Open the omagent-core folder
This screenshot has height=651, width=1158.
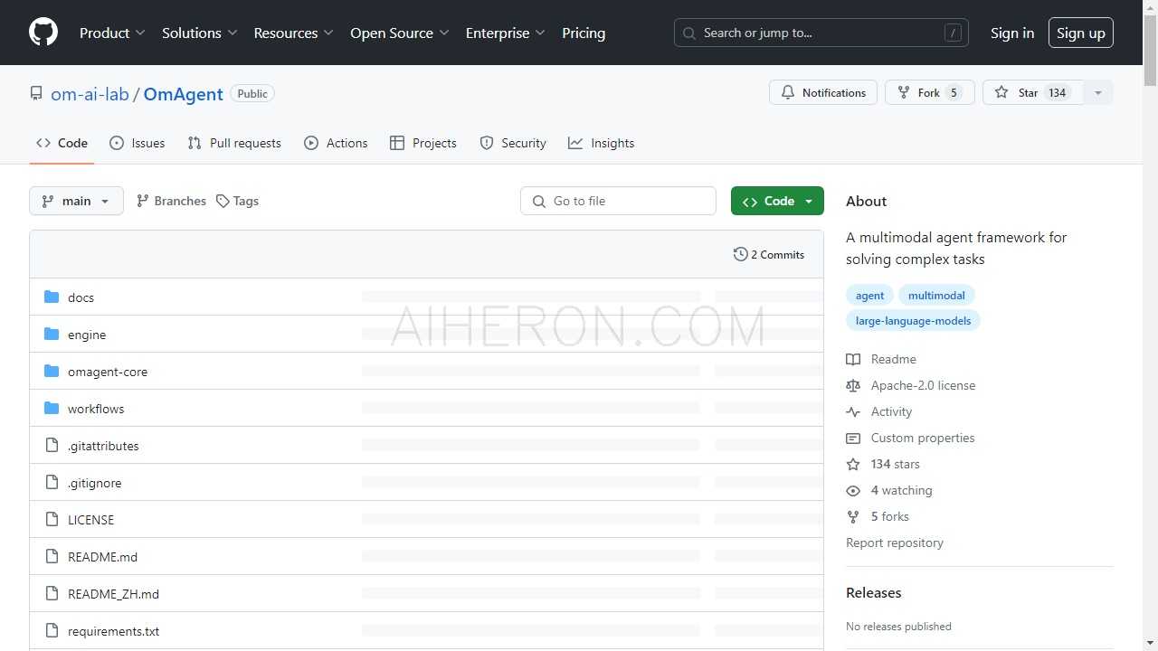click(x=108, y=372)
